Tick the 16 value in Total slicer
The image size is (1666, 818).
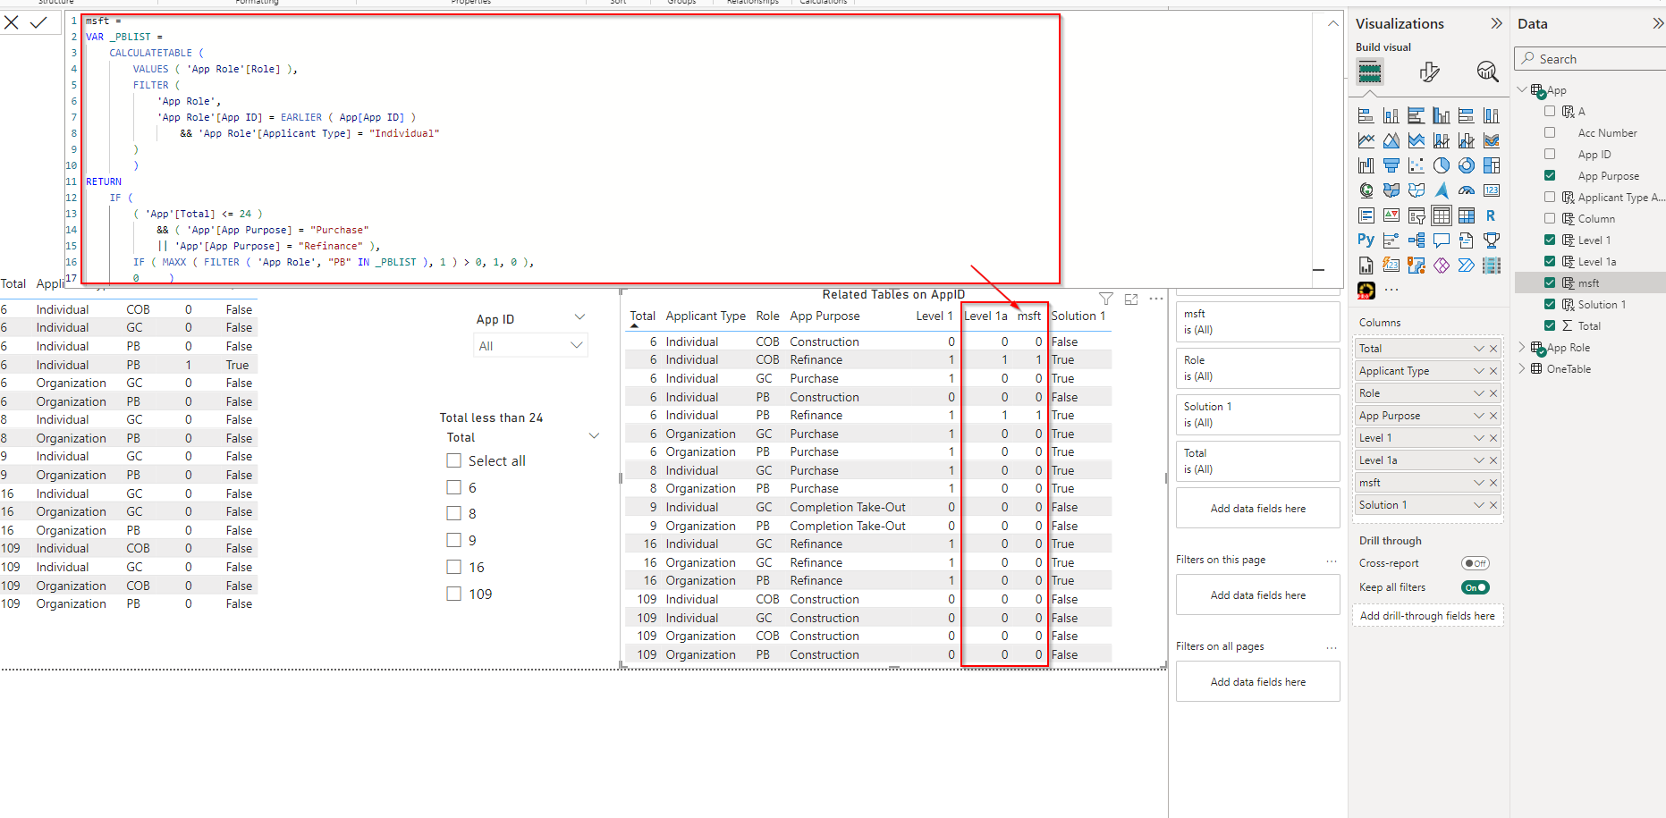pos(454,568)
